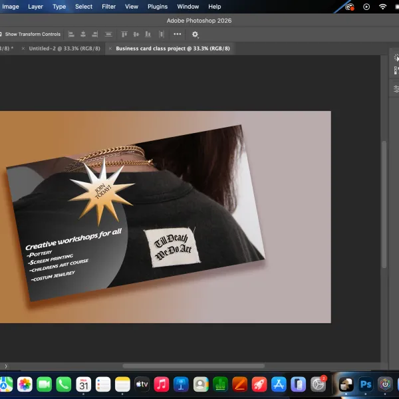399x399 pixels.
Task: Open the gear settings dropdown in options bar
Action: click(x=195, y=35)
